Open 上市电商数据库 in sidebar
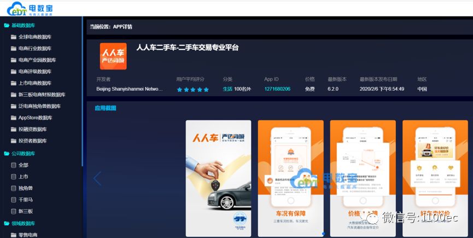This screenshot has height=238, width=473. [34, 83]
